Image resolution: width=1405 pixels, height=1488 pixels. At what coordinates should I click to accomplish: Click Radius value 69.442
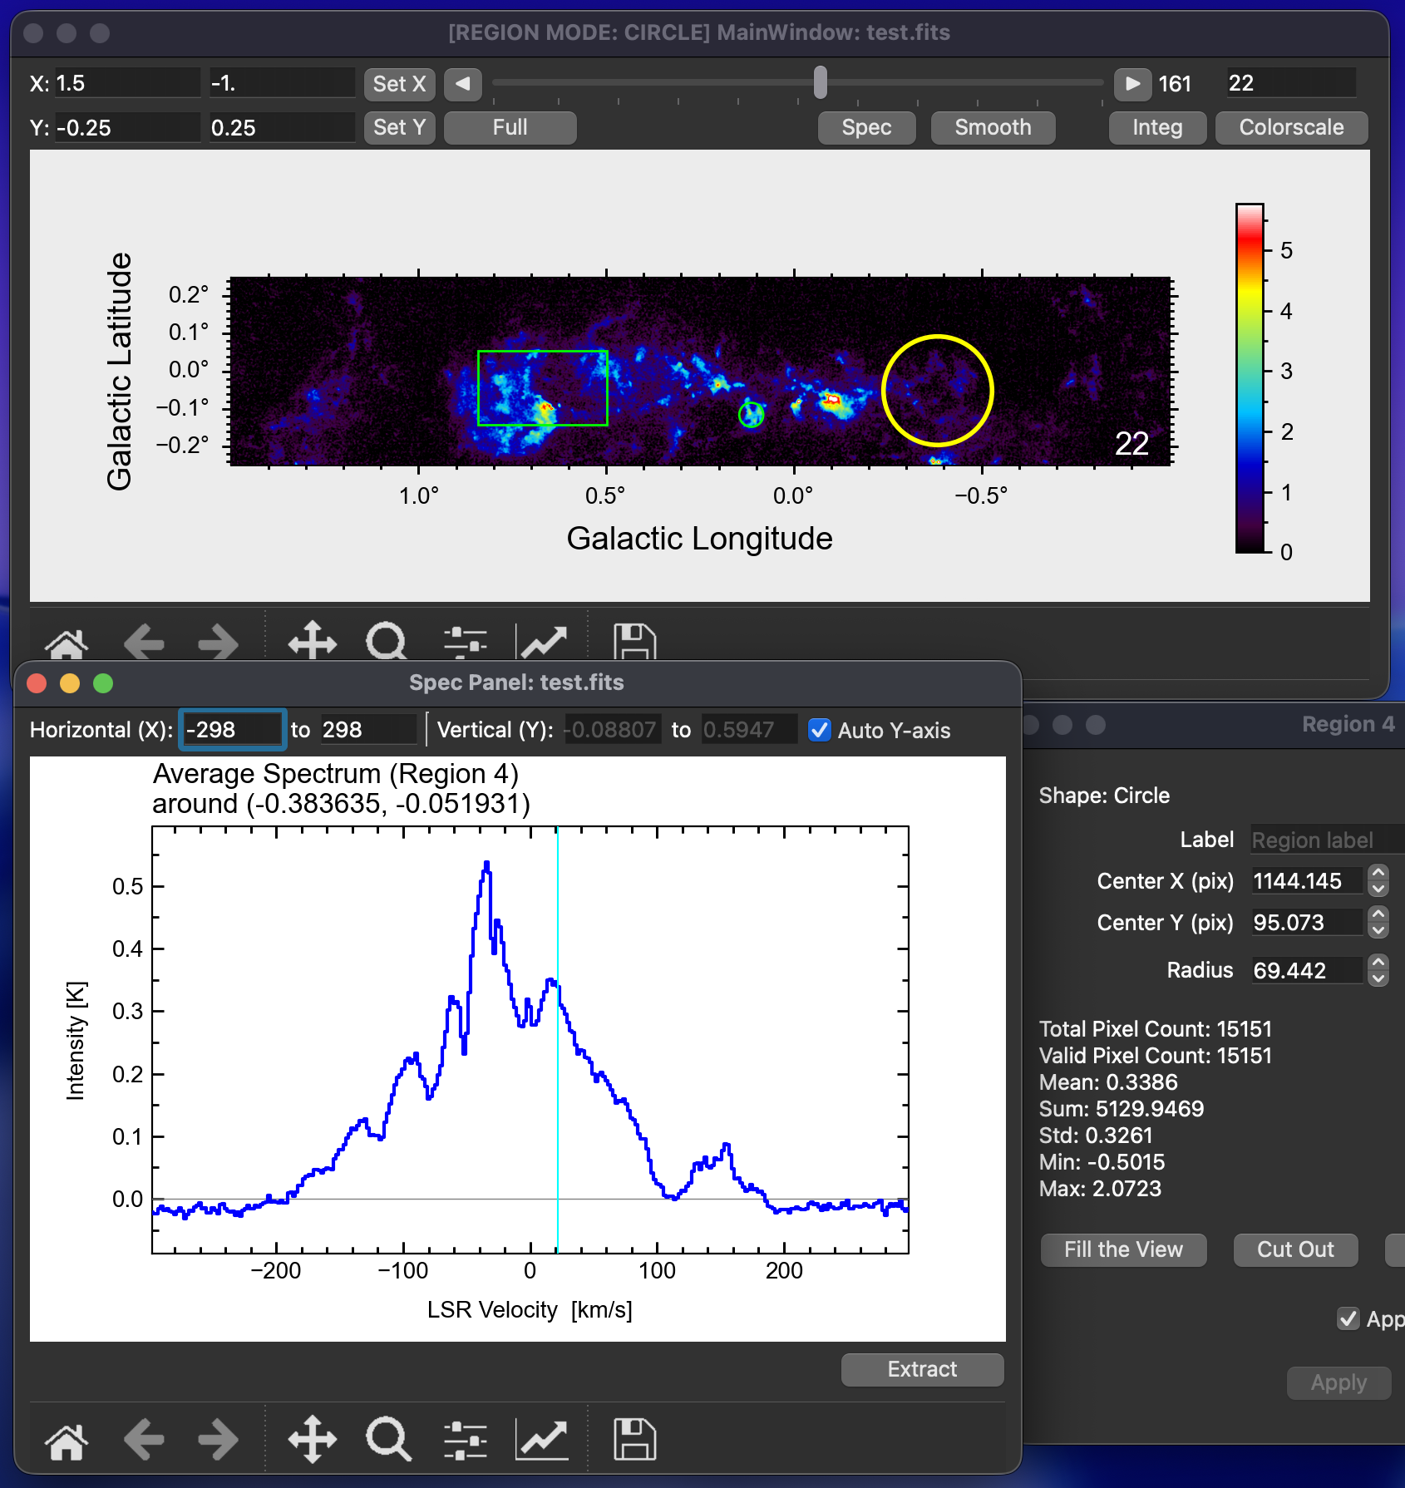tap(1307, 969)
